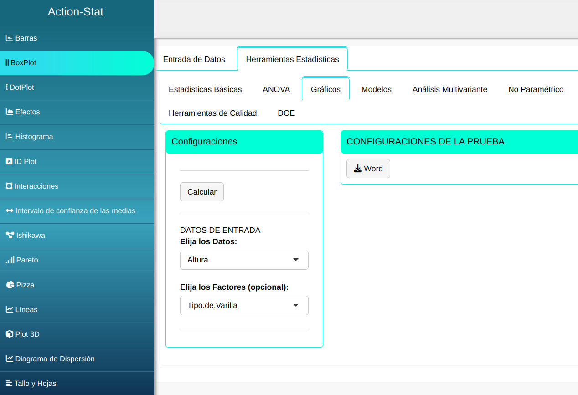Open the Tipo.de.Varilla factors dropdown
Viewport: 578px width, 395px height.
[x=244, y=306]
